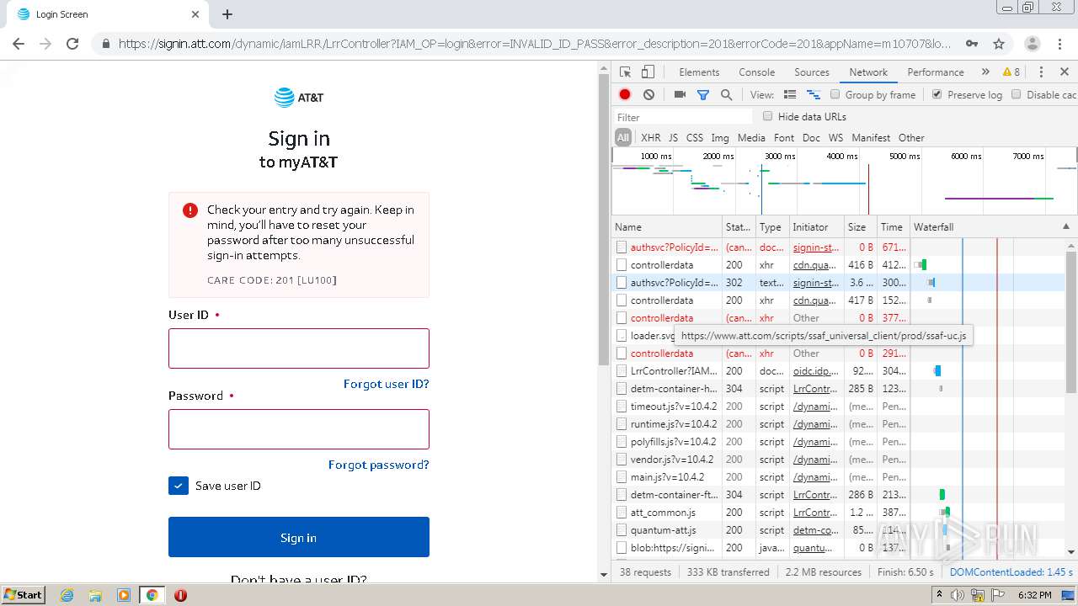Click the Forgot password? link

coord(379,465)
